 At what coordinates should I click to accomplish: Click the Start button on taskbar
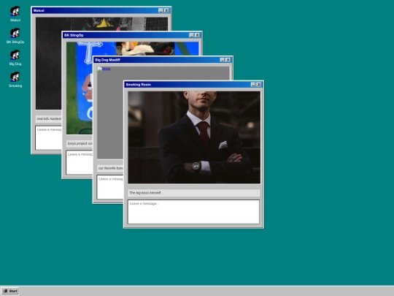pos(10,291)
